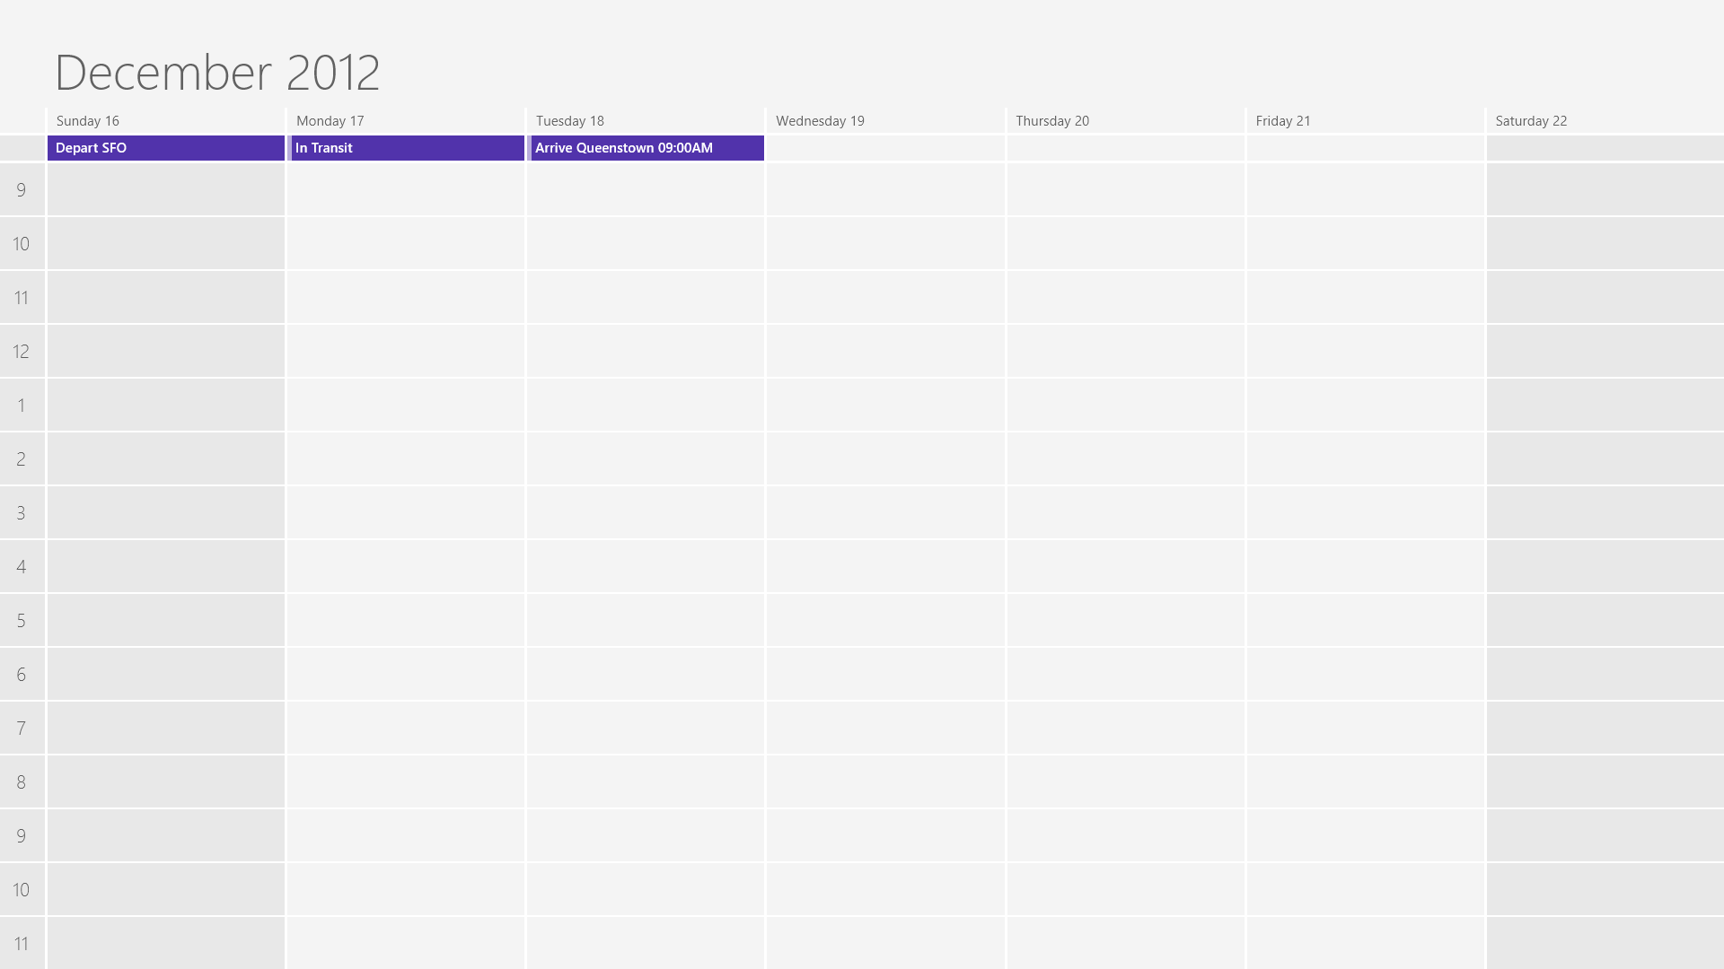Select the Sunday 16 day header
The width and height of the screenshot is (1724, 969).
88,121
